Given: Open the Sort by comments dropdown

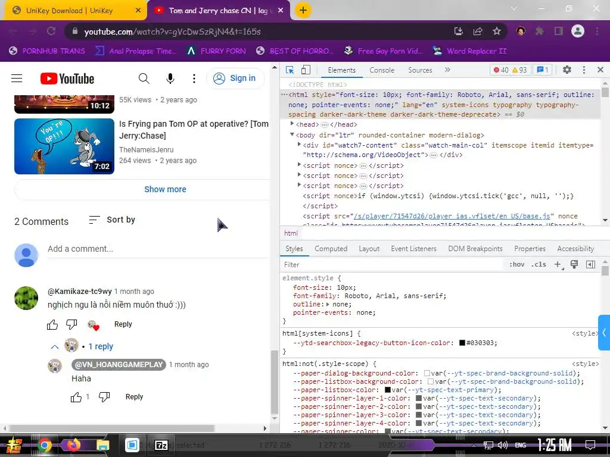Looking at the screenshot, I should (x=111, y=220).
